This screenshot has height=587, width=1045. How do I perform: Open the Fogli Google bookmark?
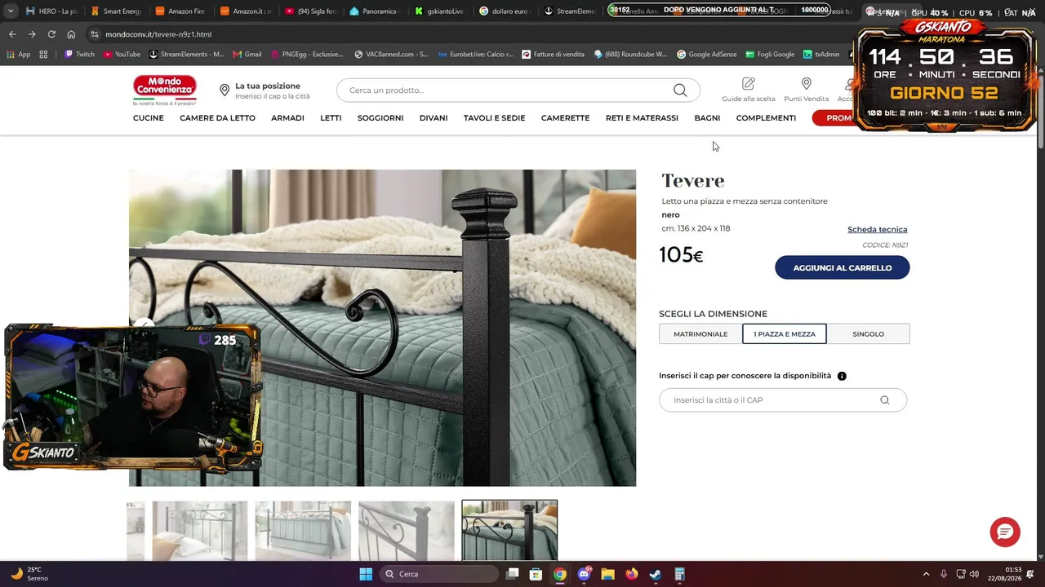(769, 55)
